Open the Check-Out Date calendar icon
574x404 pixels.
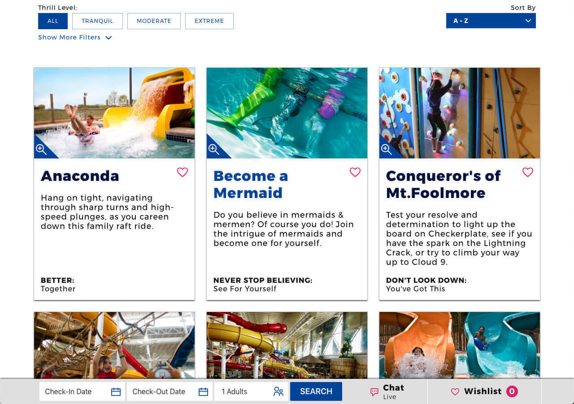[x=203, y=392]
